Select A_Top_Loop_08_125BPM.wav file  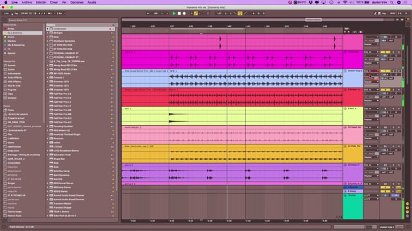[69, 62]
